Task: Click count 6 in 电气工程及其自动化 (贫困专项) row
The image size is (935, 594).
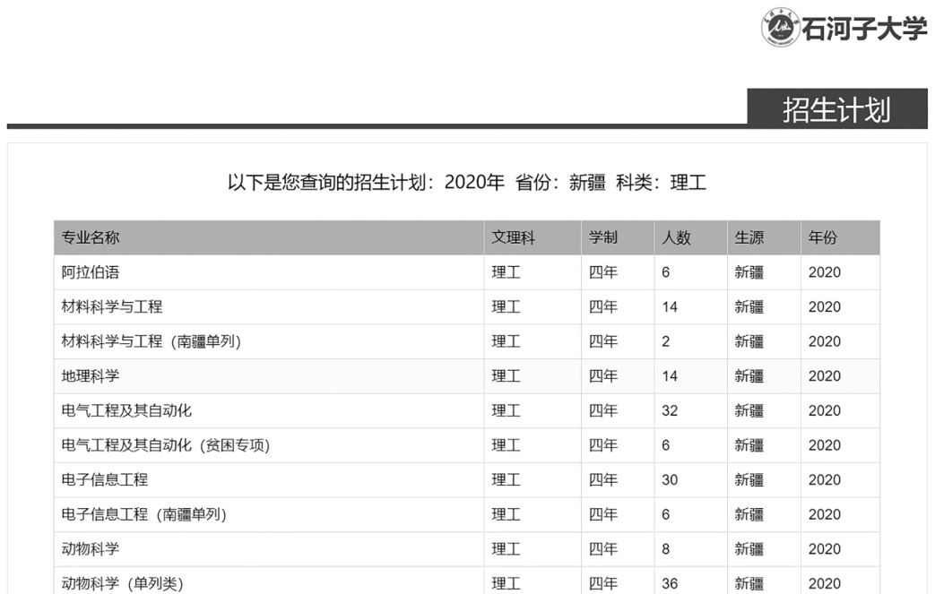Action: coord(666,445)
